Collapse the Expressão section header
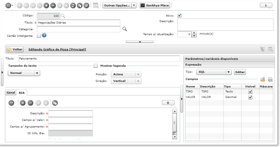Screen dimensions: 280x147 [229, 64]
